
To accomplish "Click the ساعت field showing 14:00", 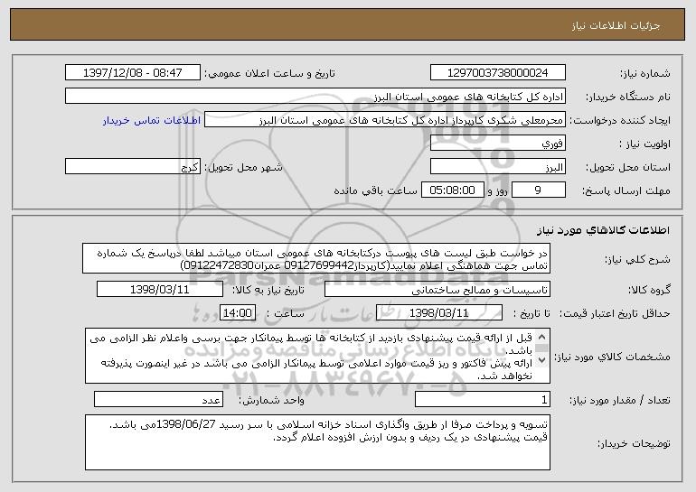I will 238,313.
